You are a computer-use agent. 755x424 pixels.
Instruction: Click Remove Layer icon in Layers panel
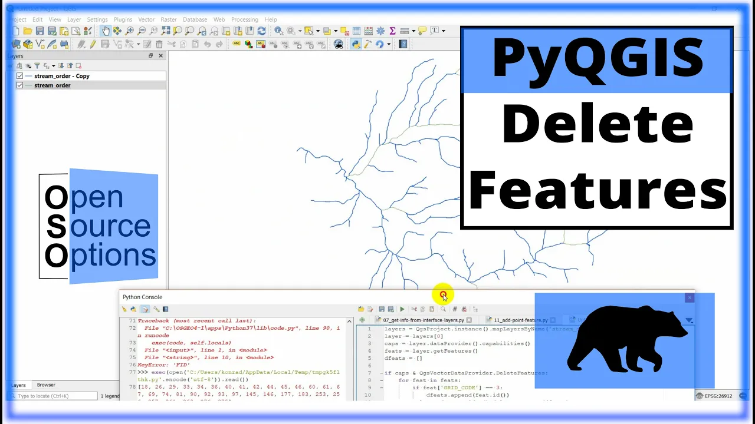78,66
